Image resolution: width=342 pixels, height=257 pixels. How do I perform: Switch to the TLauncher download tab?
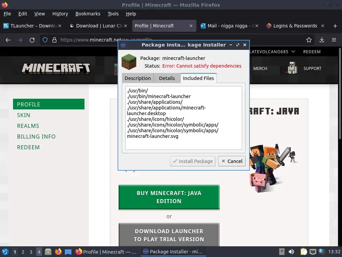[32, 26]
